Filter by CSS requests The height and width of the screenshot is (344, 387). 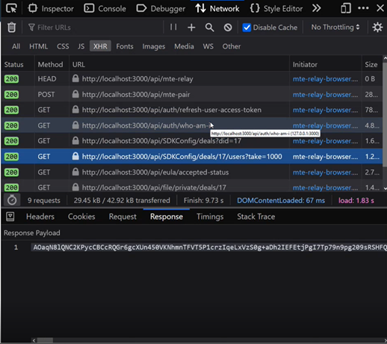tap(63, 46)
